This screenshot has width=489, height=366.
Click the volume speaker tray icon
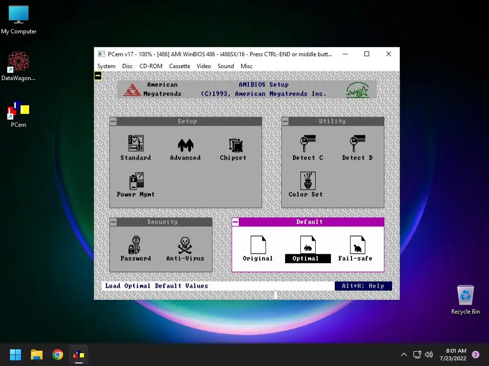[x=429, y=355]
